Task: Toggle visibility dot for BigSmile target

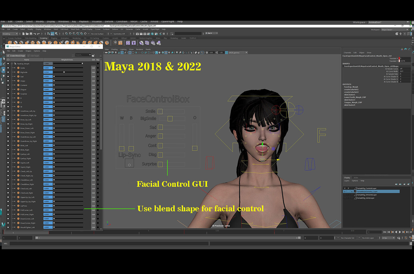Action: click(8, 72)
